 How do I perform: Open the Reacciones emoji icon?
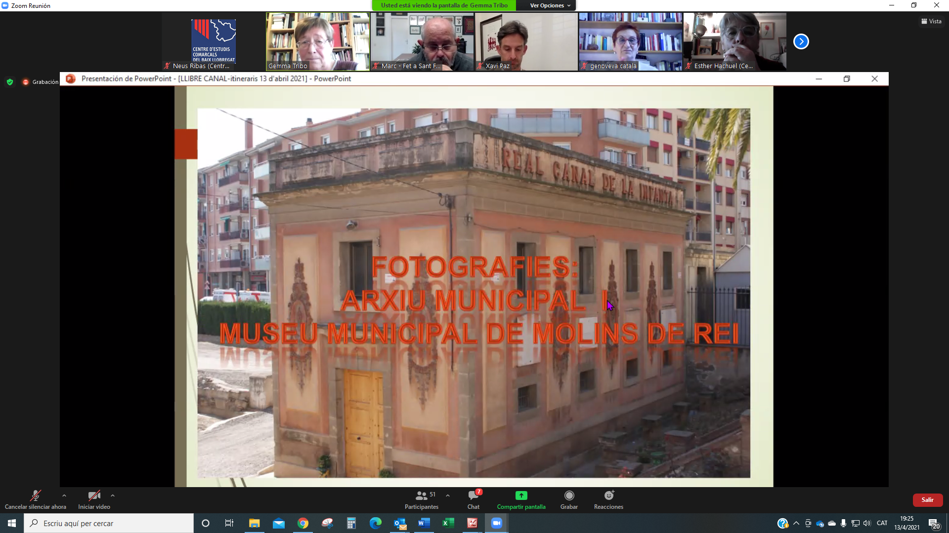[x=608, y=495]
